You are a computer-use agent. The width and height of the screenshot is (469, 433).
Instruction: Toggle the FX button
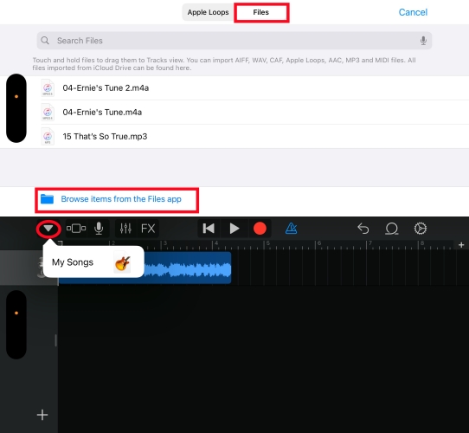148,229
